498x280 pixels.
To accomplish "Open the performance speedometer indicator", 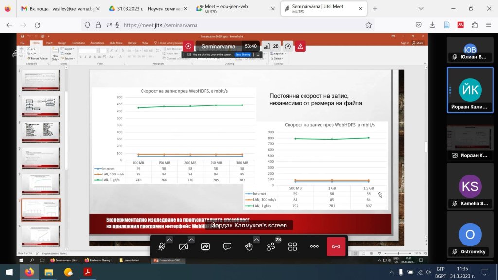I will pos(288,46).
